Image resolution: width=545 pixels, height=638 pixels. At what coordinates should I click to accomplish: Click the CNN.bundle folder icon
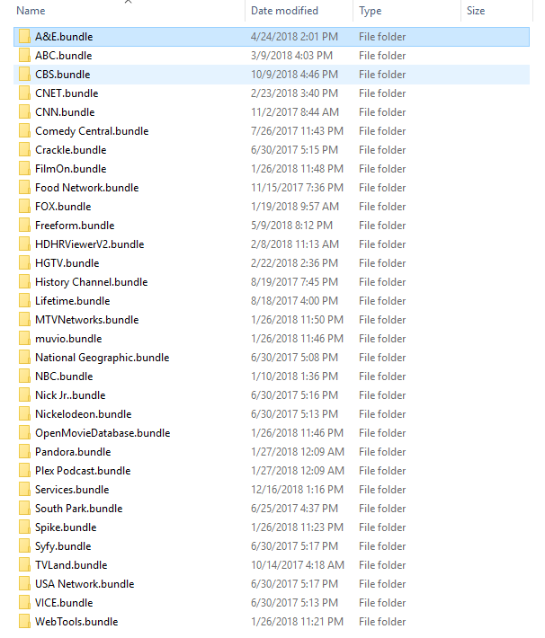24,112
